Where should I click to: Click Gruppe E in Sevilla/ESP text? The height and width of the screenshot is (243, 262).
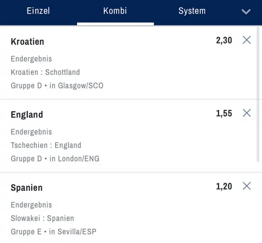coord(54,232)
